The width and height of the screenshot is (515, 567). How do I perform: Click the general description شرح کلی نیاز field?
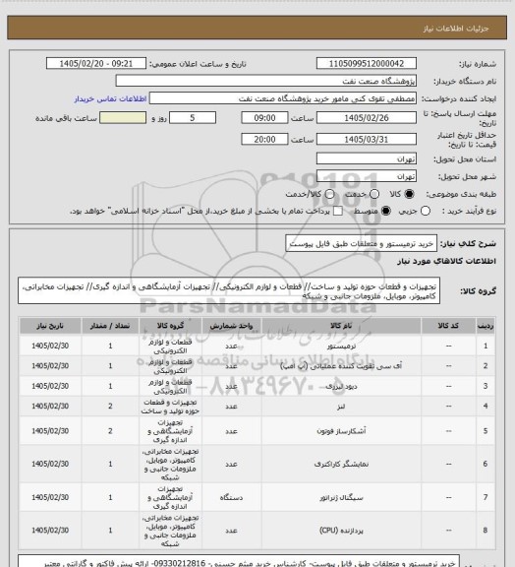[361, 243]
